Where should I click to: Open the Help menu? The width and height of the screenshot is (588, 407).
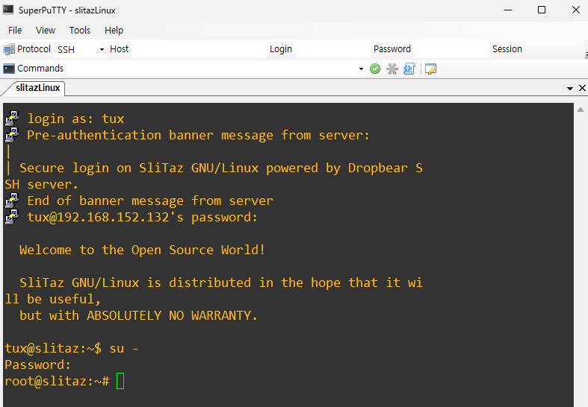[x=114, y=31]
